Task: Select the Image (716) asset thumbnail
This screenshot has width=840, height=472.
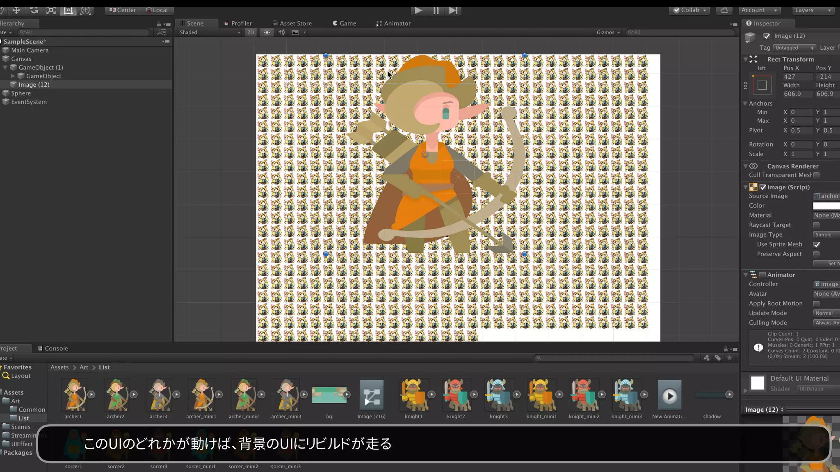Action: [x=372, y=395]
